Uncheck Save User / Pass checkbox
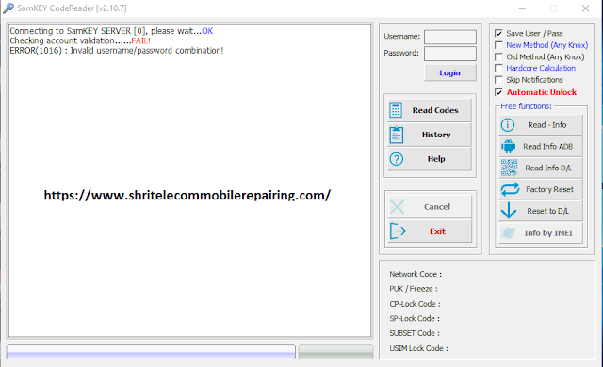The image size is (603, 367). coord(498,33)
